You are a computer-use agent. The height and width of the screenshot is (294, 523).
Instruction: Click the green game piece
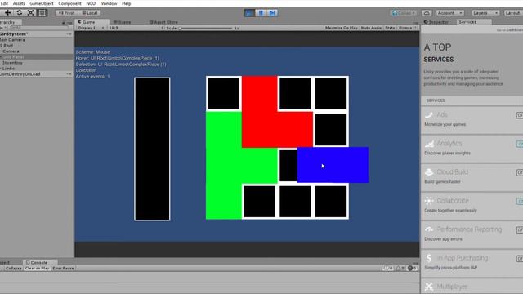[x=223, y=165]
